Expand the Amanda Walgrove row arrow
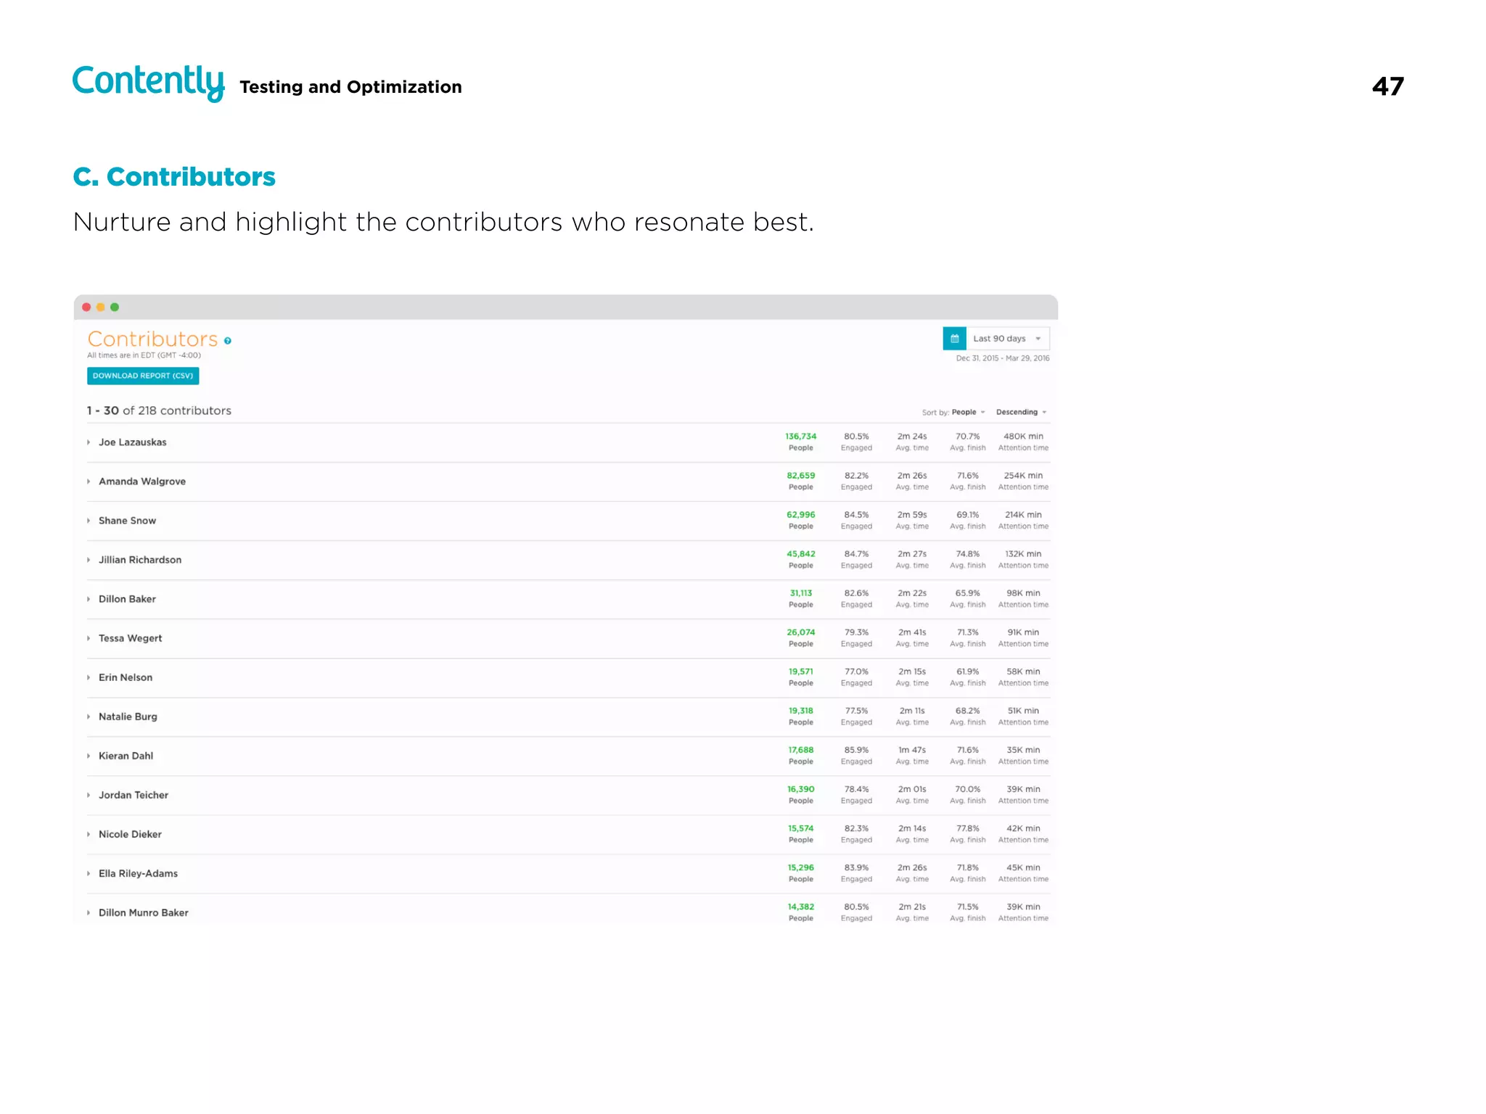Image resolution: width=1486 pixels, height=1114 pixels. [89, 482]
